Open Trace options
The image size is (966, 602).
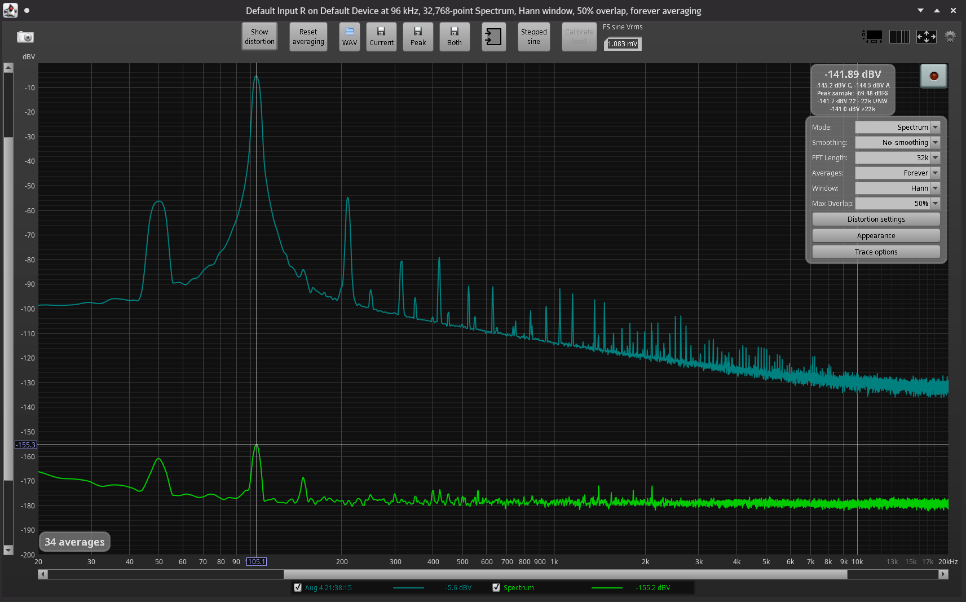(x=876, y=252)
